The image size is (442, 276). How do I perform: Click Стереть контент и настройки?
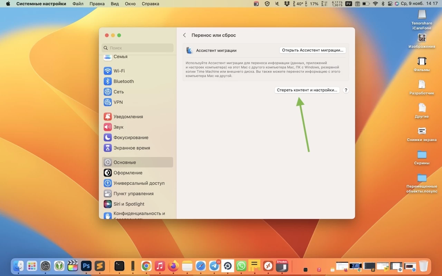(x=307, y=90)
